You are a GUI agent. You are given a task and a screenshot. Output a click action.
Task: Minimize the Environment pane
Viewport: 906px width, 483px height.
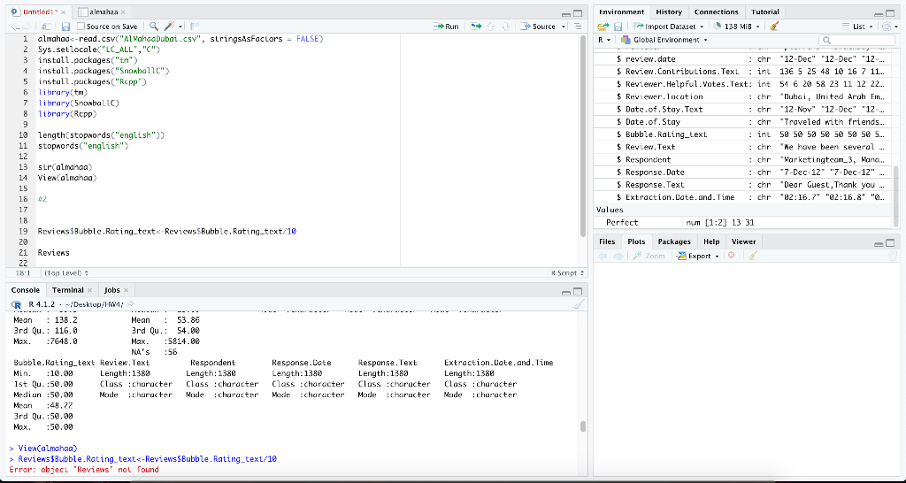tap(879, 14)
